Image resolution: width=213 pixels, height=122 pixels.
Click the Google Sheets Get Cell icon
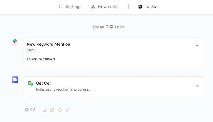point(30,83)
